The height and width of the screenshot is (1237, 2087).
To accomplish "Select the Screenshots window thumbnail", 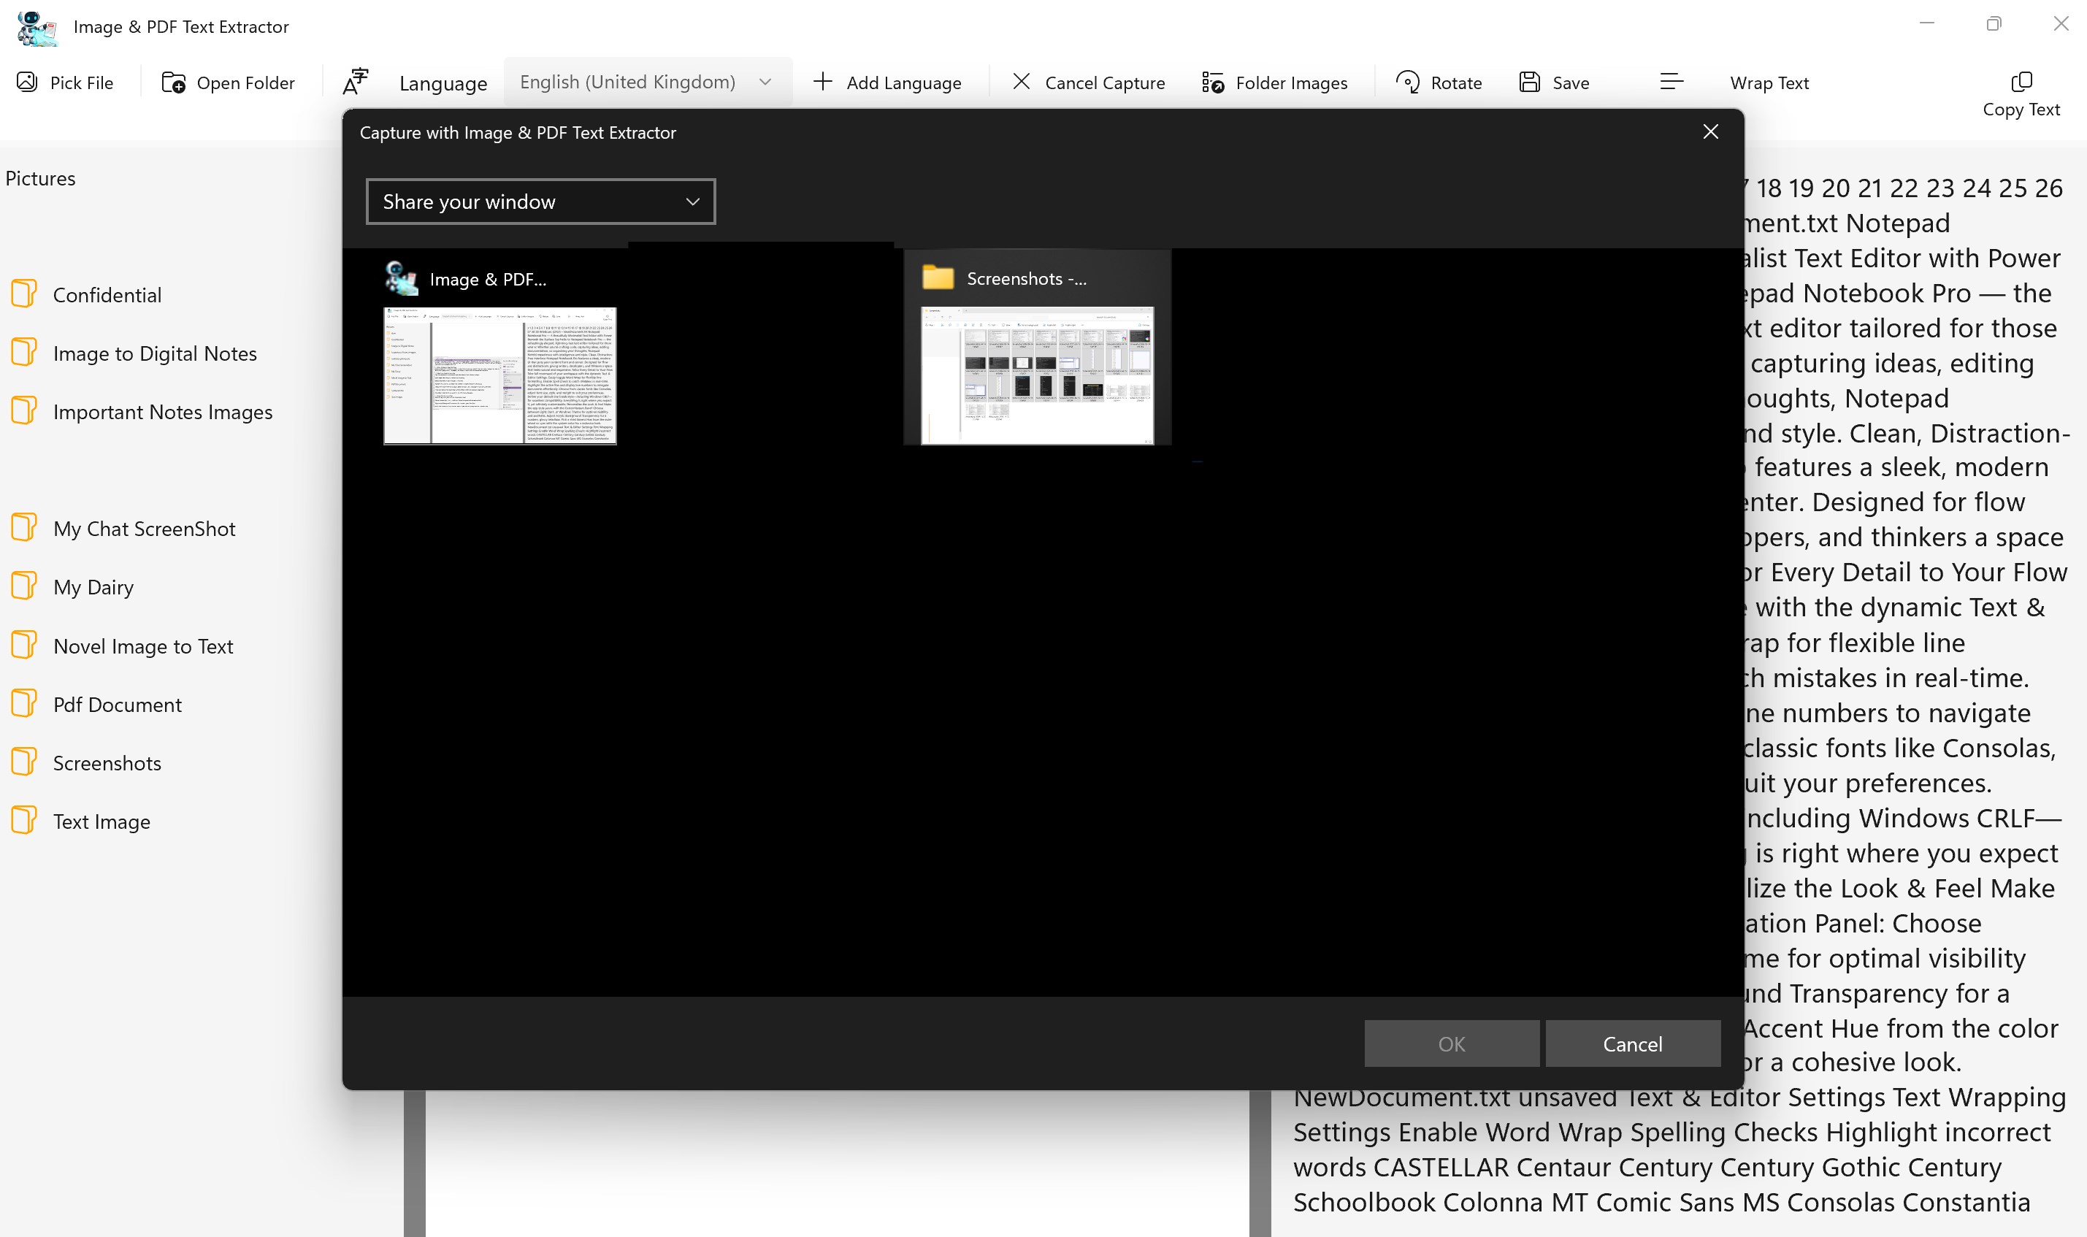I will 1037,375.
